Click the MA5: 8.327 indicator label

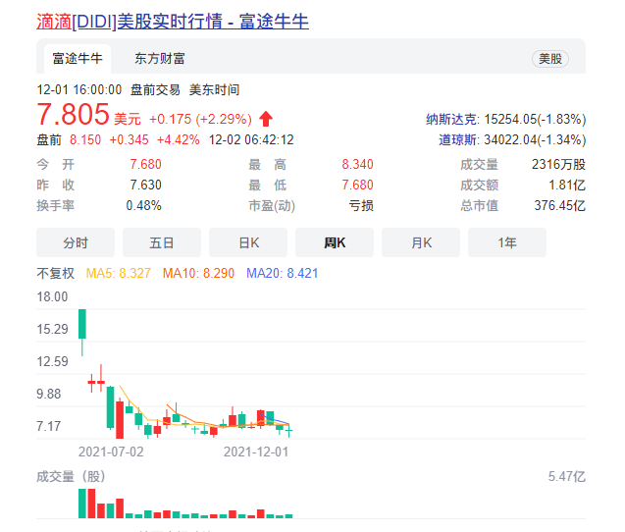tap(119, 273)
